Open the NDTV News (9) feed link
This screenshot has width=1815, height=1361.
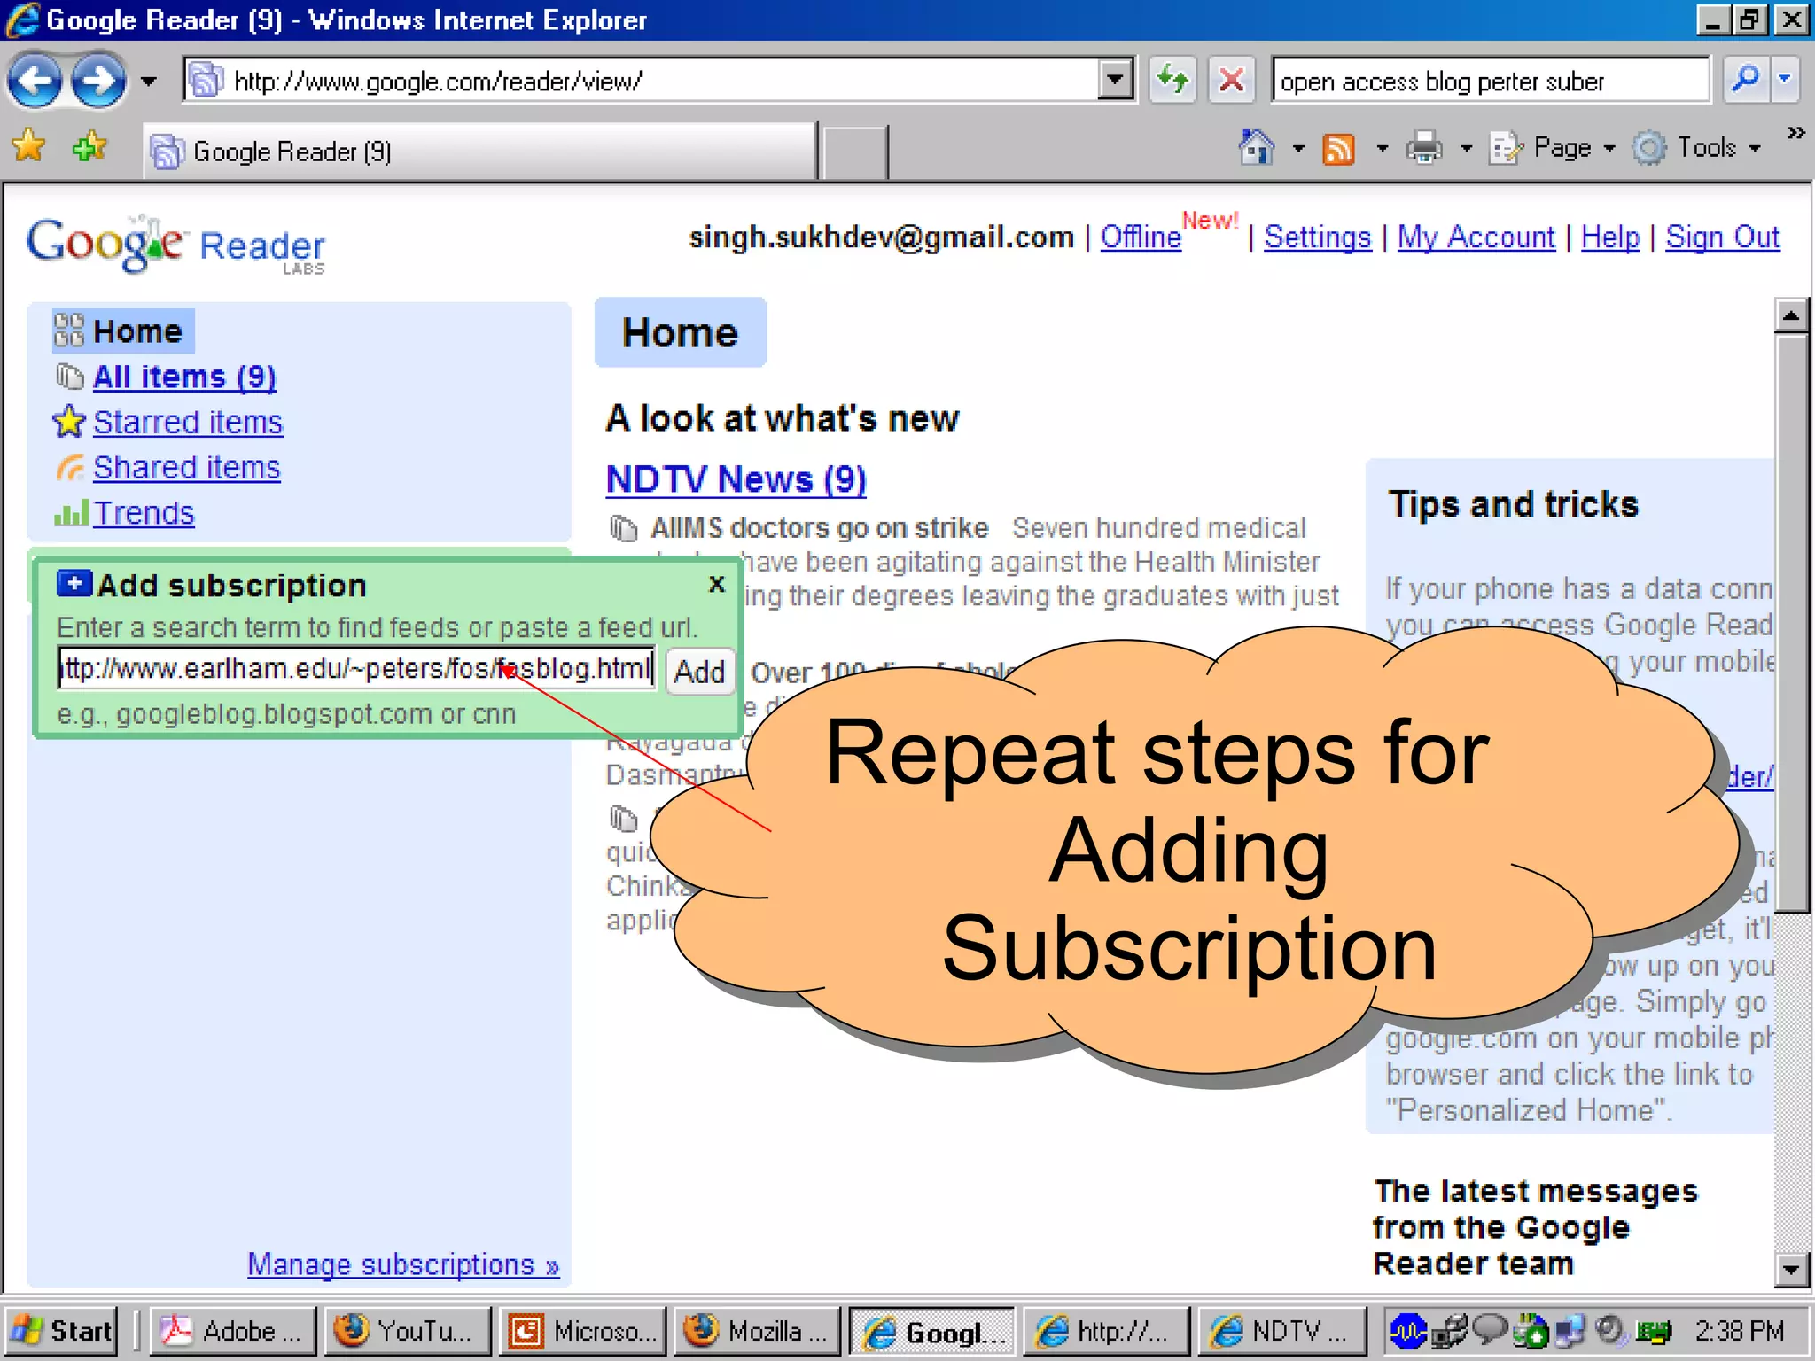coord(736,479)
